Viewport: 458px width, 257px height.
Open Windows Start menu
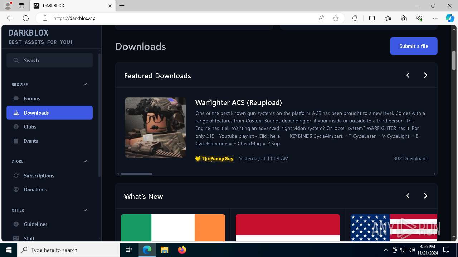(9, 250)
